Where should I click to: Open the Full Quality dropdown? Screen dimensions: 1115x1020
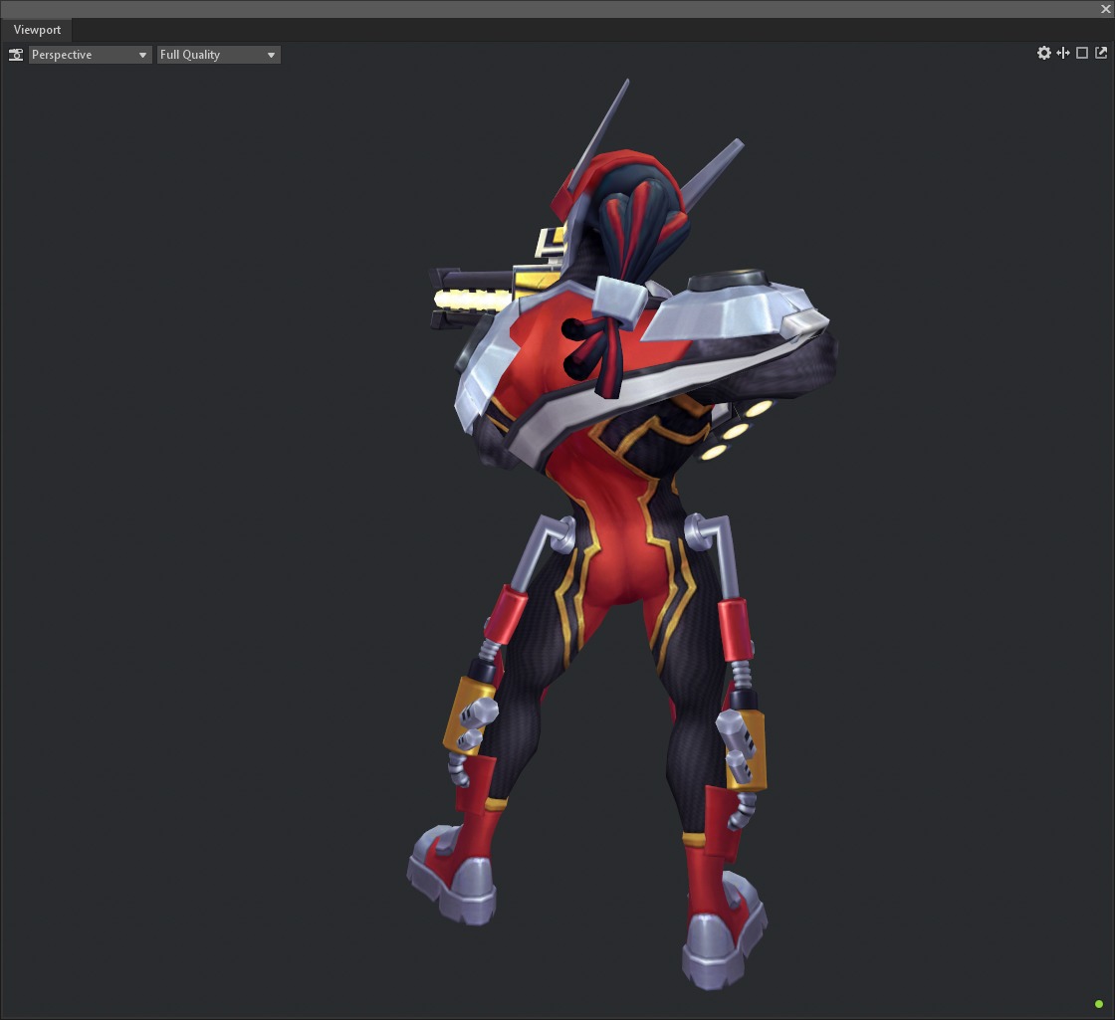[218, 55]
